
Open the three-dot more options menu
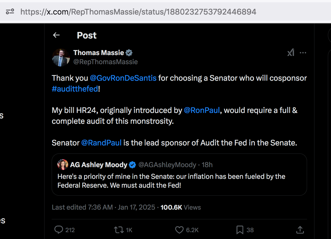pos(303,53)
